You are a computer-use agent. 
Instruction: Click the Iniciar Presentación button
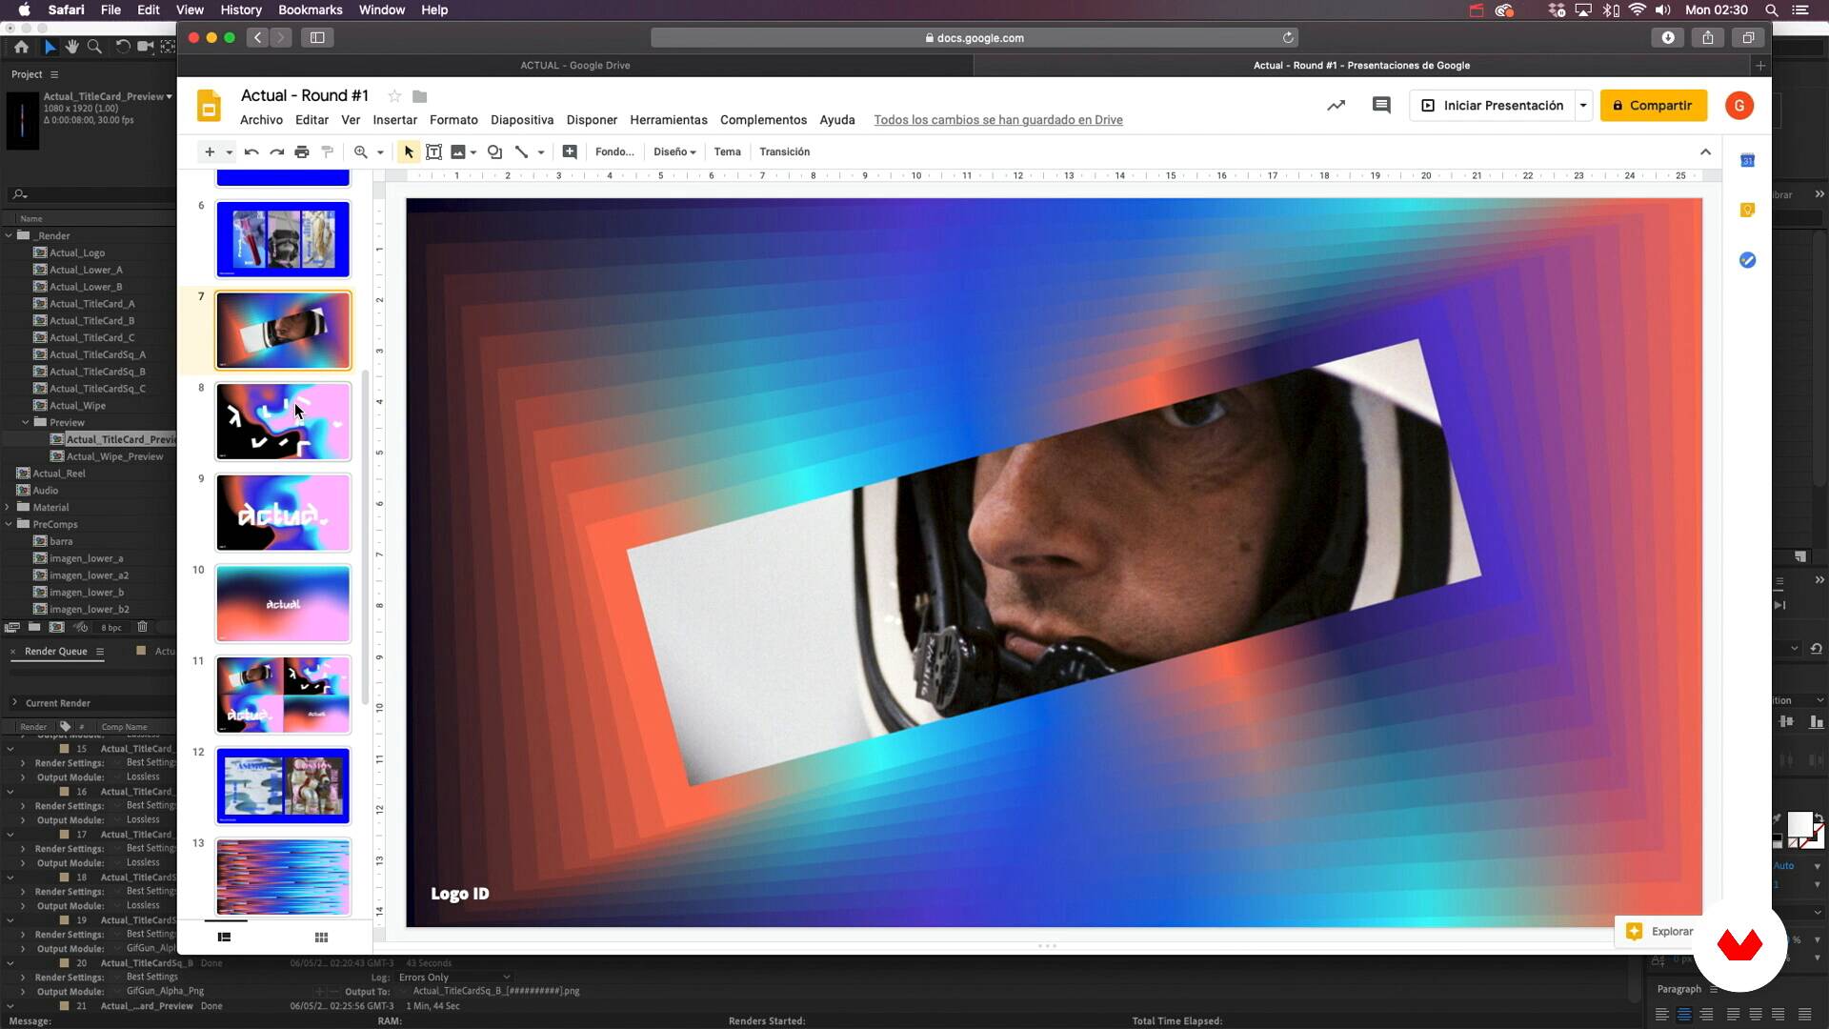1492,106
